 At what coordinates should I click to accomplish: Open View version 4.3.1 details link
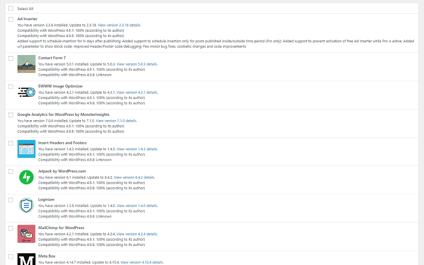click(x=137, y=92)
